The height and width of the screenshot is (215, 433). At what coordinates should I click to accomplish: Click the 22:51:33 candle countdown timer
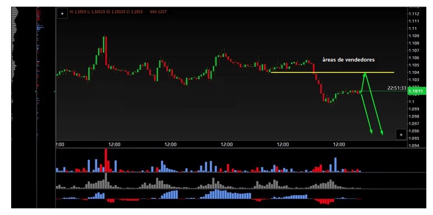pos(397,88)
